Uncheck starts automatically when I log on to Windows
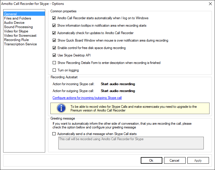Viewport: 215px width, 170px height. (54, 18)
